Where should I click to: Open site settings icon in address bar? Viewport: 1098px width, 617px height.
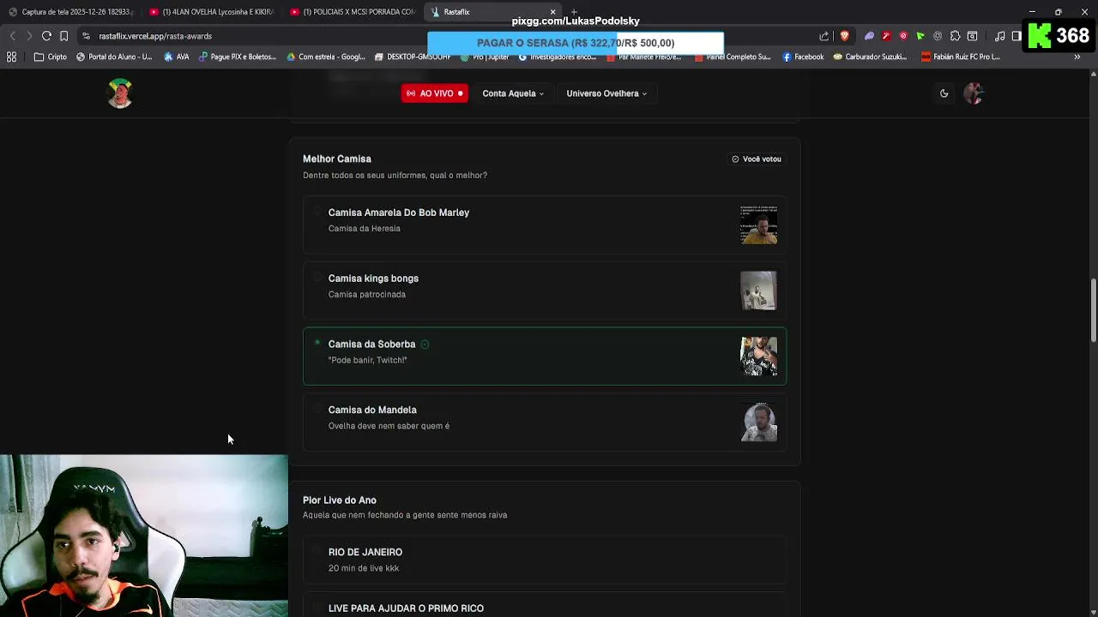[86, 36]
